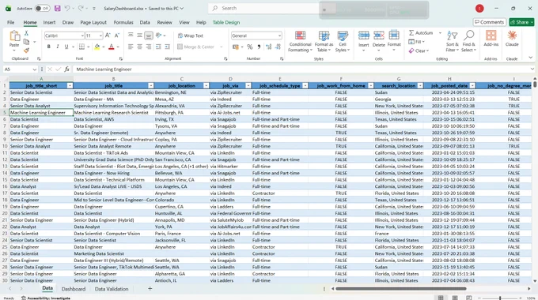Switch to the Data Validation sheet tab
Image resolution: width=538 pixels, height=300 pixels.
pos(112,289)
